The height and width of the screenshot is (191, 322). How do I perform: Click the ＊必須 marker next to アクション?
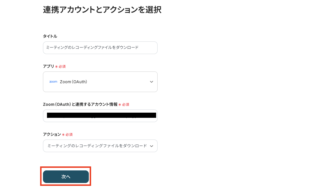[68, 134]
